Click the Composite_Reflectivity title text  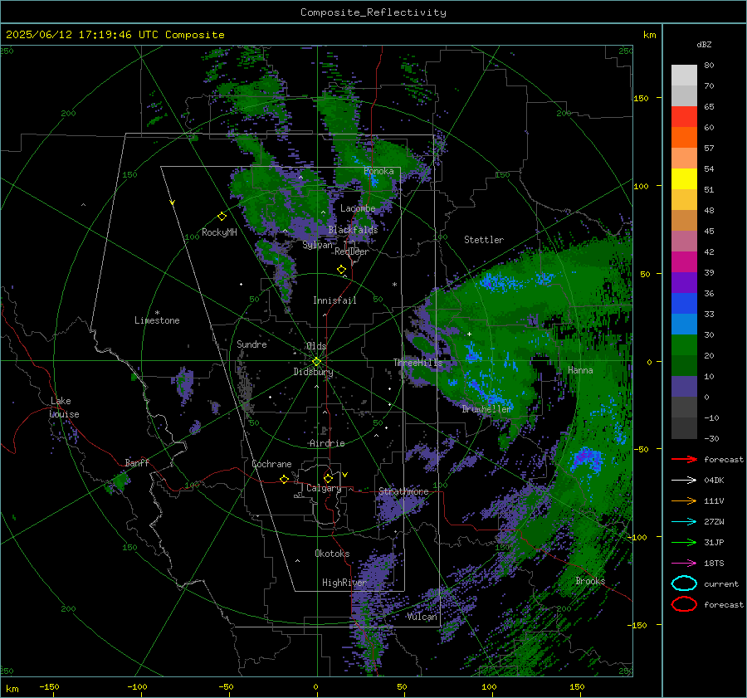[x=373, y=12]
